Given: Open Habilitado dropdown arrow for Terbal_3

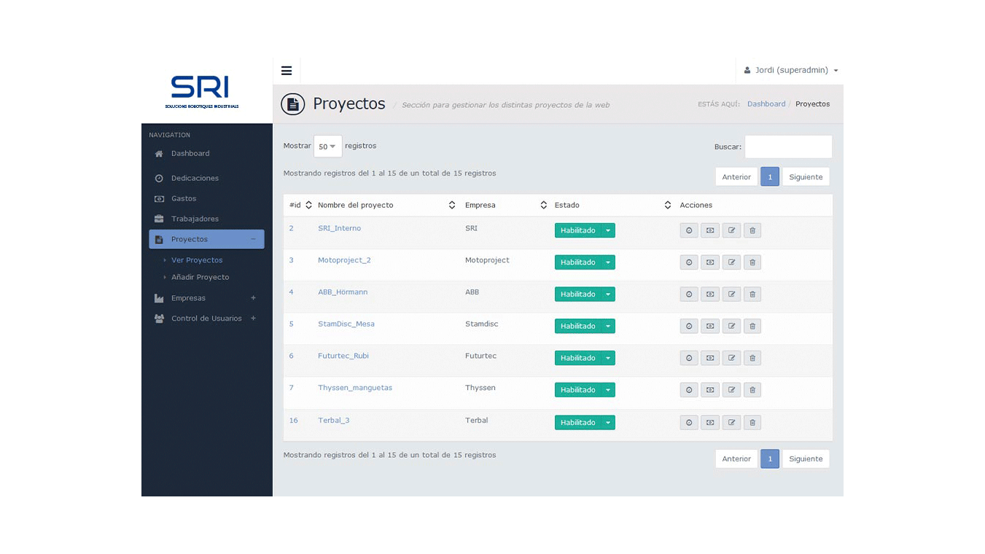Looking at the screenshot, I should 608,423.
